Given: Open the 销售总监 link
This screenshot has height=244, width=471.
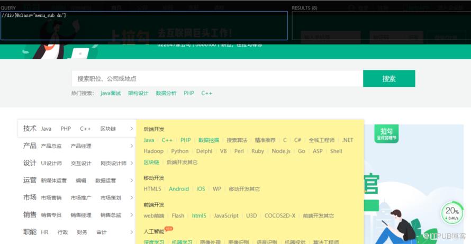Looking at the screenshot, I should (x=111, y=215).
